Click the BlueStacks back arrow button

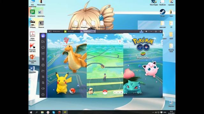point(50,31)
